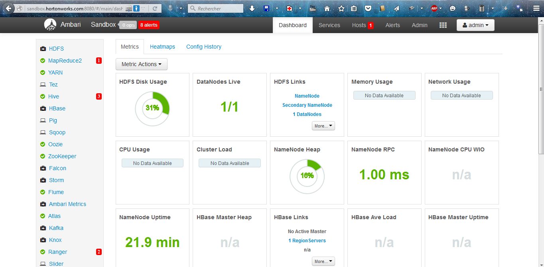Select the HDFS service icon in sidebar

[x=43, y=48]
